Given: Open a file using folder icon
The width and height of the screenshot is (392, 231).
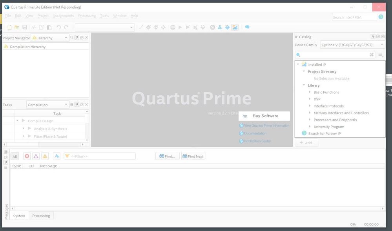Looking at the screenshot, I should pyautogui.click(x=17, y=27).
